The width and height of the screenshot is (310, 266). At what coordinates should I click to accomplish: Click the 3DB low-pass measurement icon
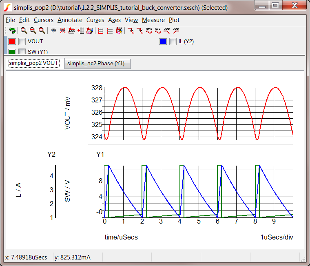167,31
